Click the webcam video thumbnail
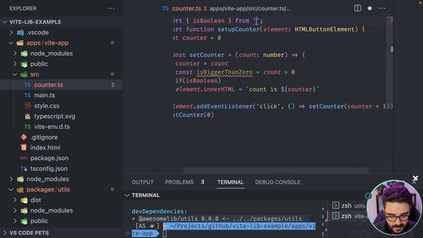423x238 pixels. [394, 207]
